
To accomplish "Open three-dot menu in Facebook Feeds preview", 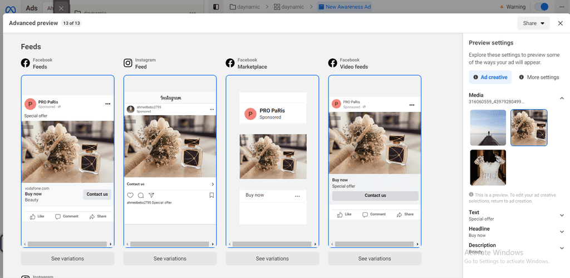I will 107,104.
